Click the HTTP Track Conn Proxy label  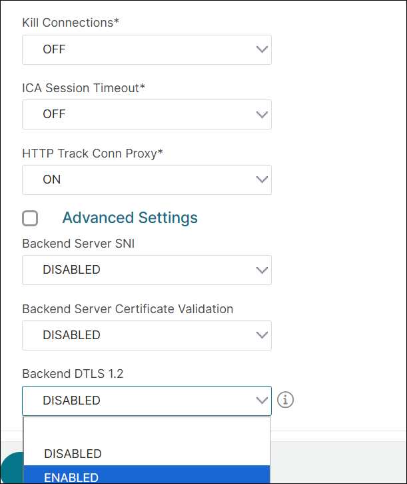[93, 154]
